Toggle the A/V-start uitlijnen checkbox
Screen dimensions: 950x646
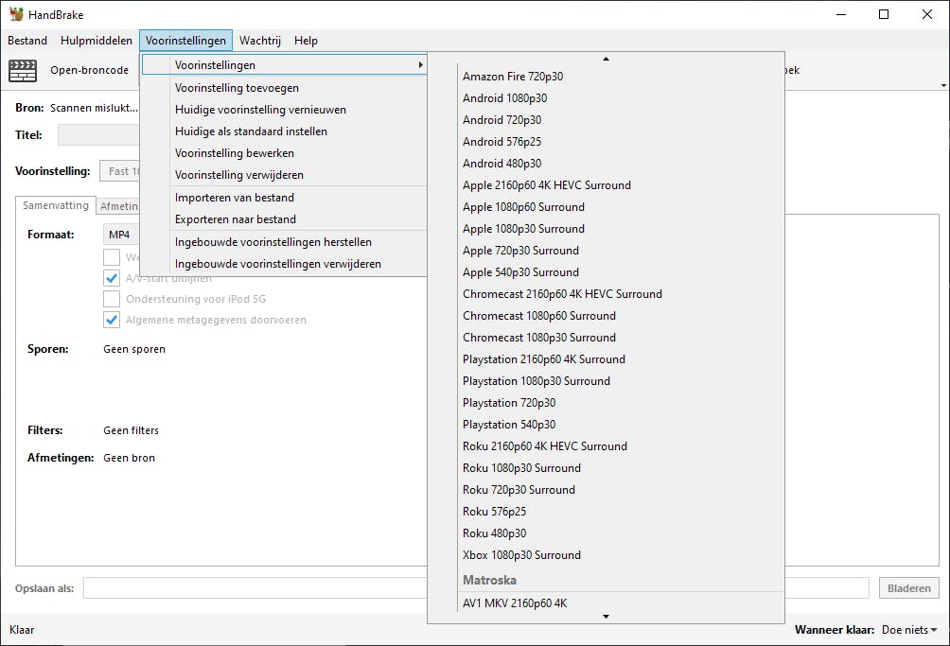(x=112, y=278)
